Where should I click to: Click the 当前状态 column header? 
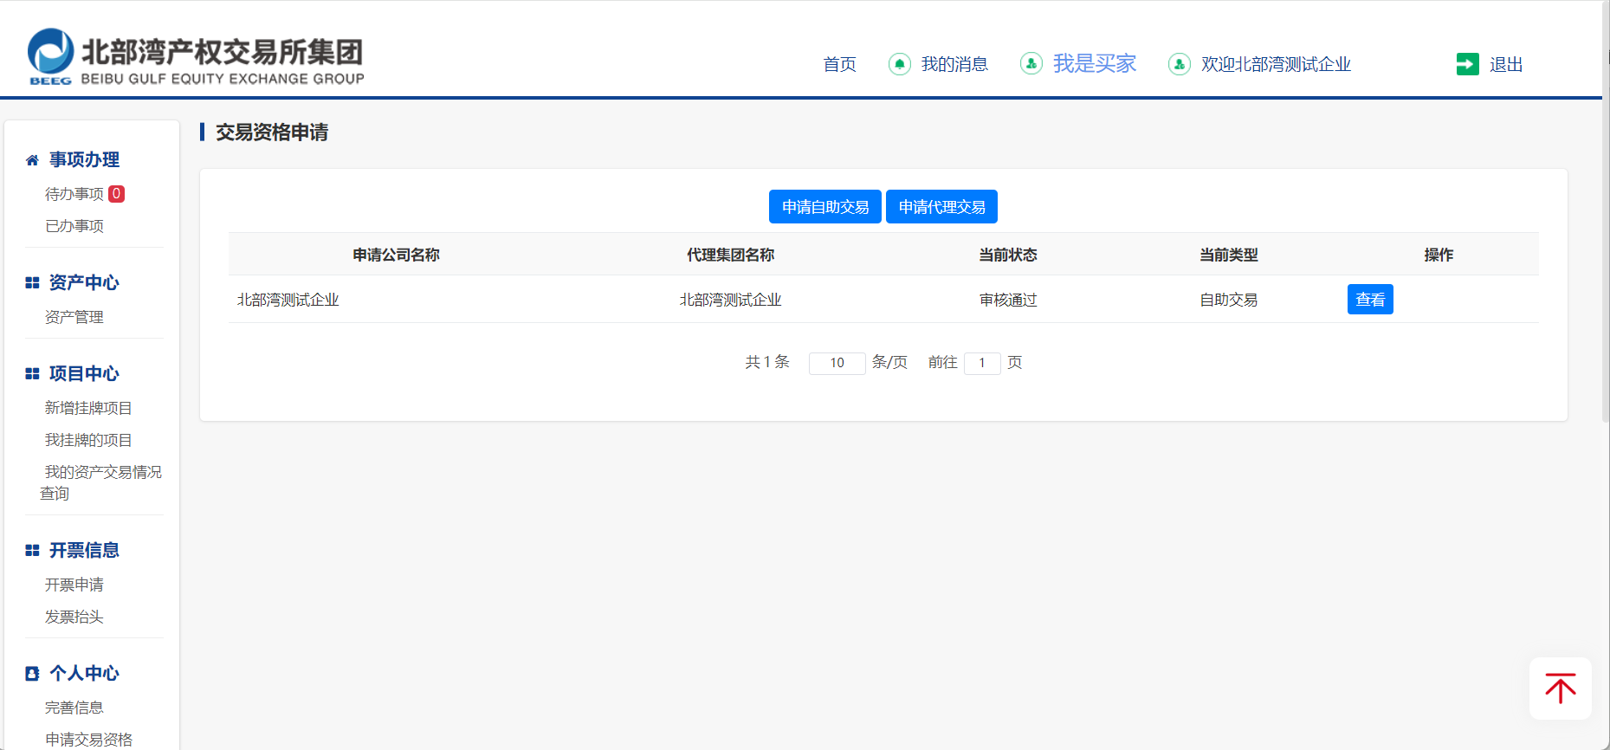click(1008, 255)
